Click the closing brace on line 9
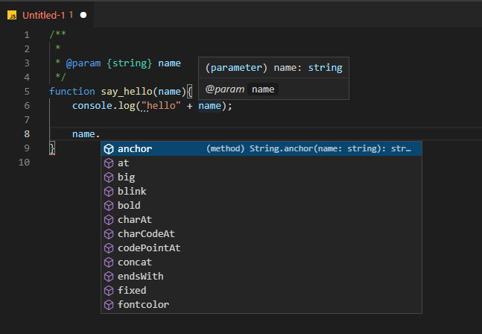The width and height of the screenshot is (482, 334). (52, 148)
